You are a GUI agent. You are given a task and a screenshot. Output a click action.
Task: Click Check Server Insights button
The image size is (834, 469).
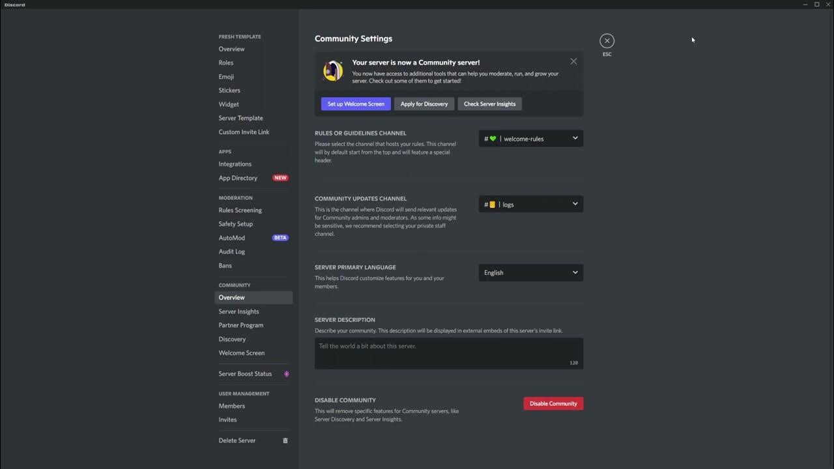click(x=489, y=104)
